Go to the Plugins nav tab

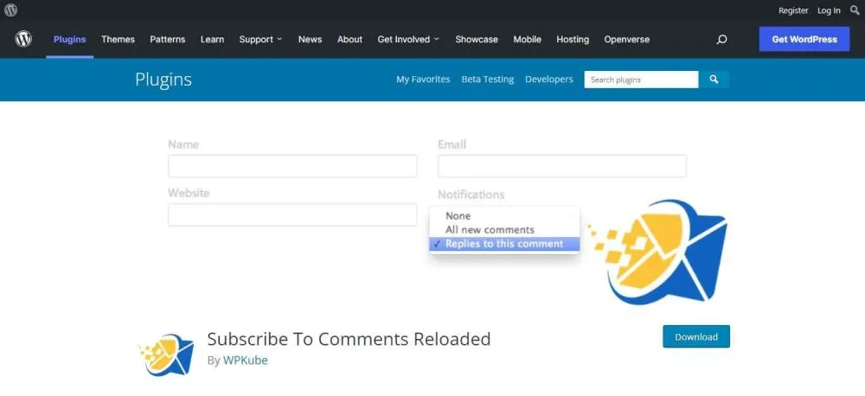point(69,40)
